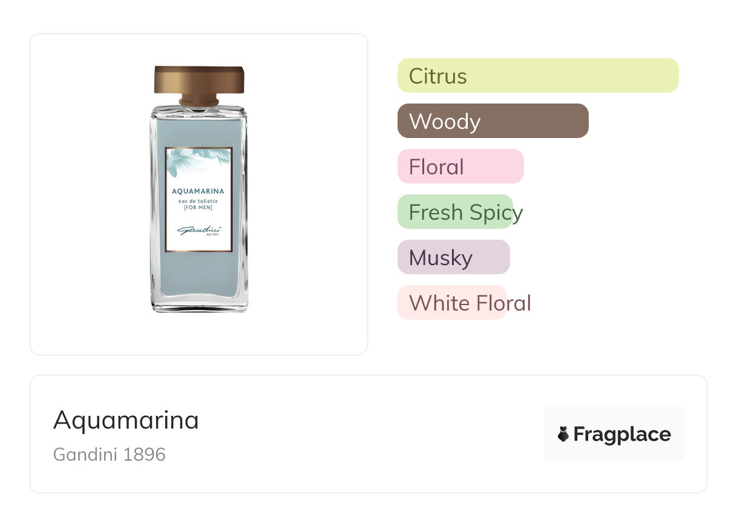Click the eau de toilette label text
The width and height of the screenshot is (737, 523).
click(198, 200)
